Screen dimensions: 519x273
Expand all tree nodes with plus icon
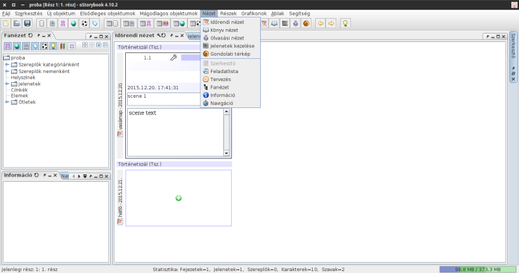[99, 45]
